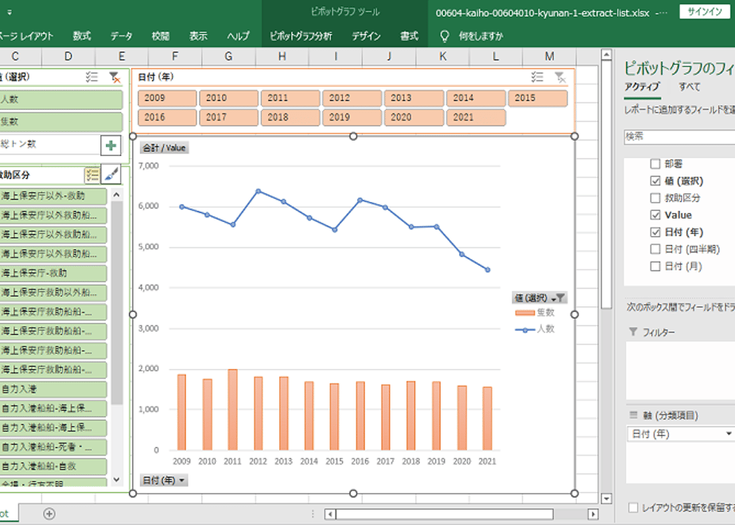The height and width of the screenshot is (525, 735).
Task: Click the 人数 legend entry
Action: point(535,329)
